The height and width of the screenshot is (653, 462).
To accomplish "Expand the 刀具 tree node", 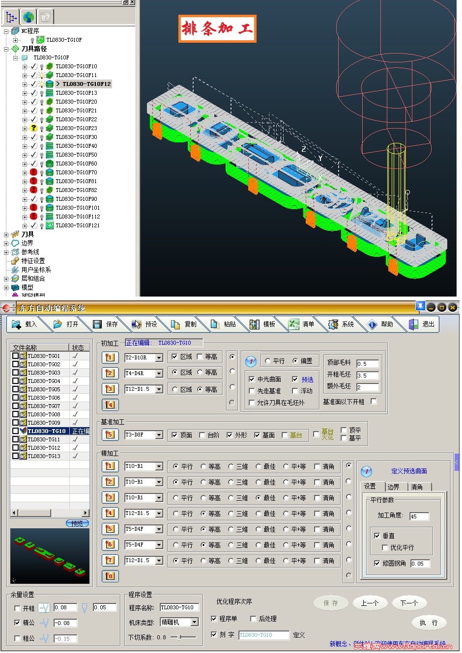I will pyautogui.click(x=6, y=234).
